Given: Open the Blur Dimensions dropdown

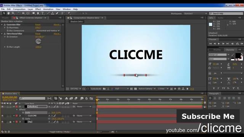Looking at the screenshot, I should pos(48,31).
